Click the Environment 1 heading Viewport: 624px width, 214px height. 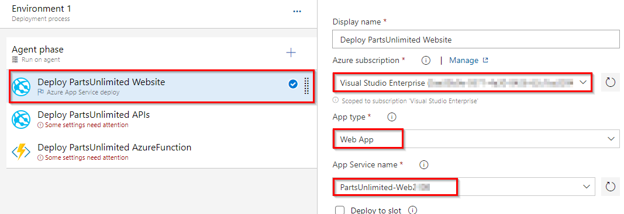[x=42, y=9]
